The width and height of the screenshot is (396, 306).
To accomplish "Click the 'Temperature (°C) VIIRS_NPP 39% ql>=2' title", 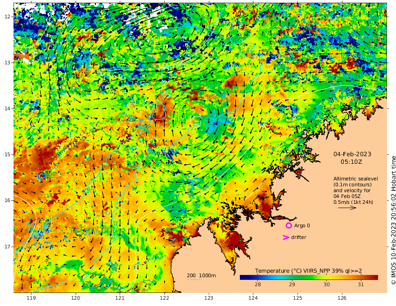I will (308, 271).
